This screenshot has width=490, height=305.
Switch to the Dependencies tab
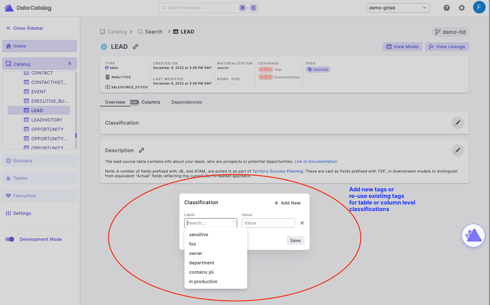pyautogui.click(x=187, y=102)
